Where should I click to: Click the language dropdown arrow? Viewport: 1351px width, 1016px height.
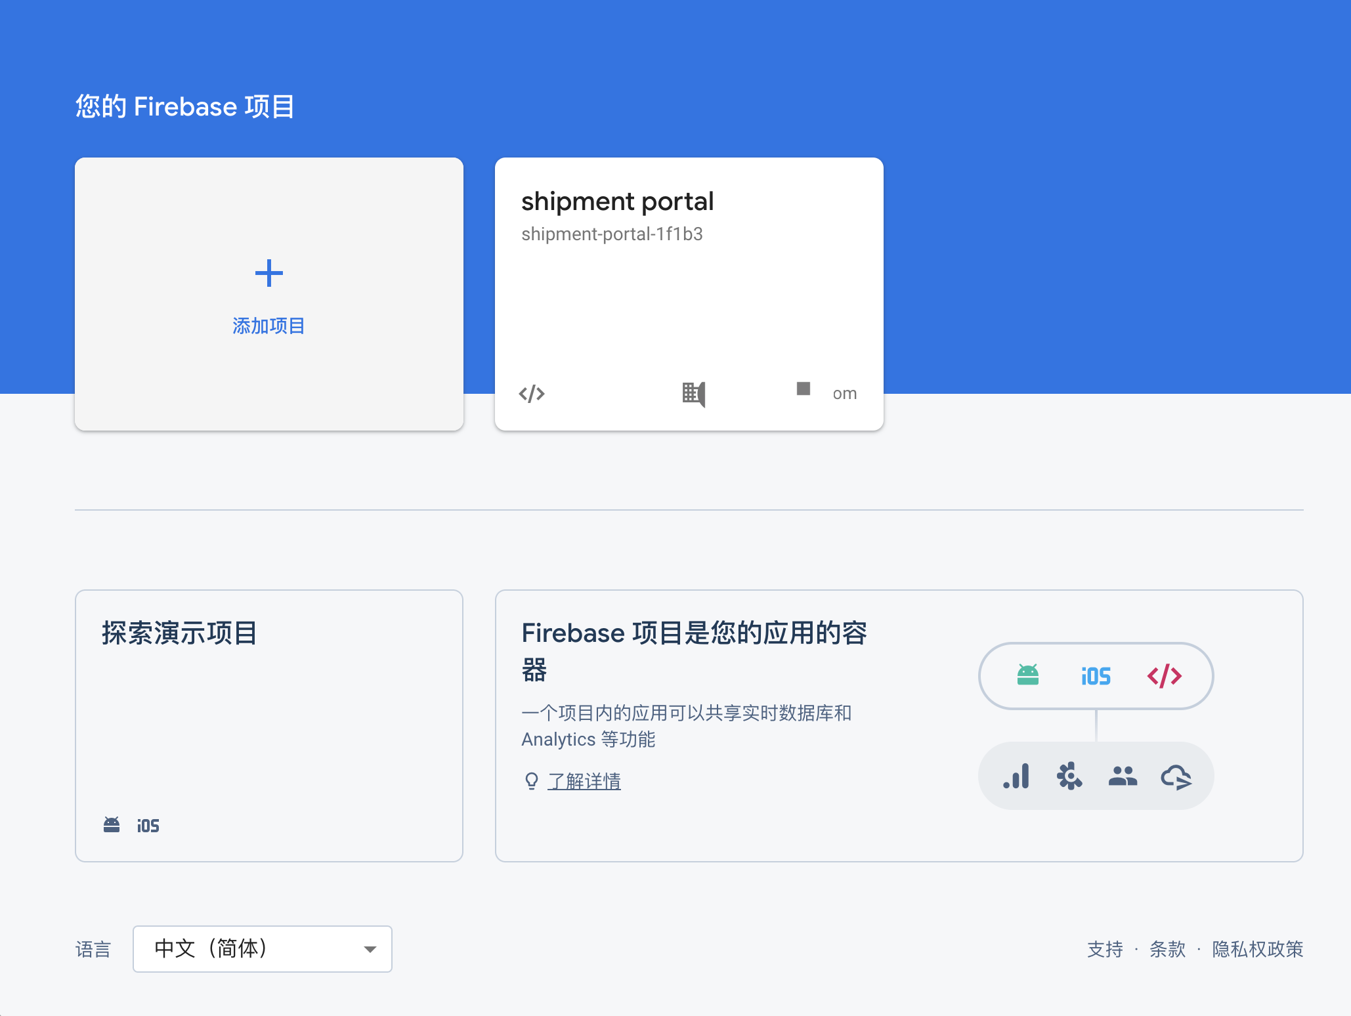click(370, 949)
